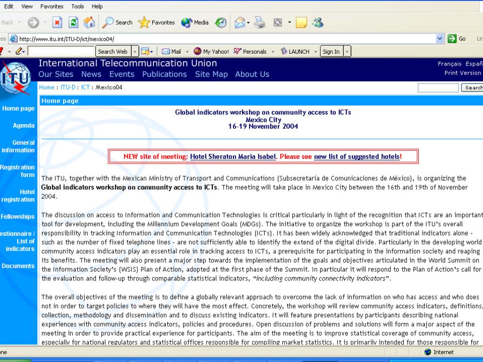Open Hotel registration sidebar link
This screenshot has height=362, width=483.
click(x=18, y=196)
